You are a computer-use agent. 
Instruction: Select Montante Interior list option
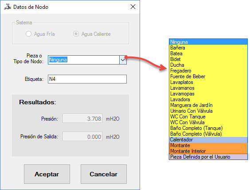click(x=208, y=151)
